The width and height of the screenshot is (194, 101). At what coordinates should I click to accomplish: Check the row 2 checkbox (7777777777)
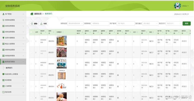click(x=31, y=52)
